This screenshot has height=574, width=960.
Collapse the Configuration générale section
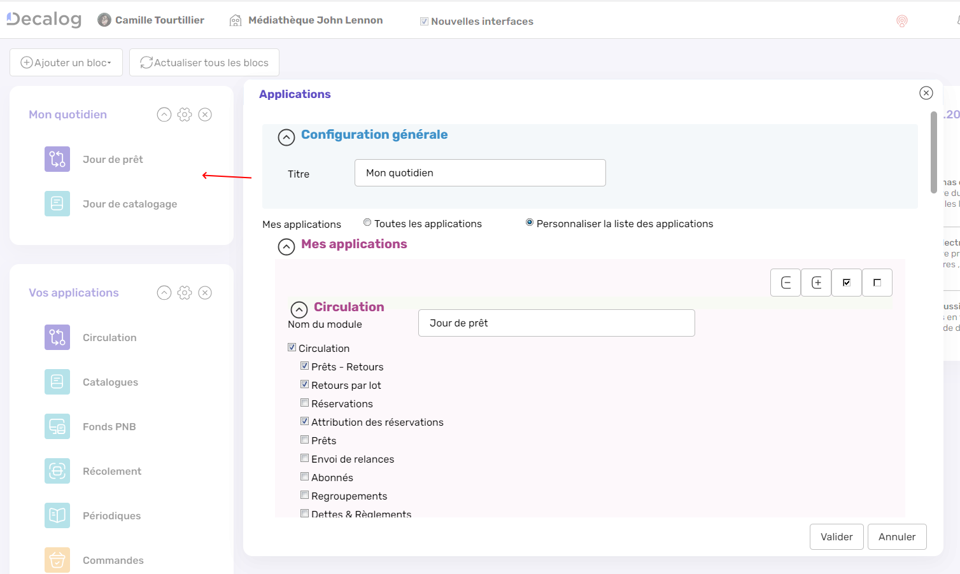click(x=286, y=137)
